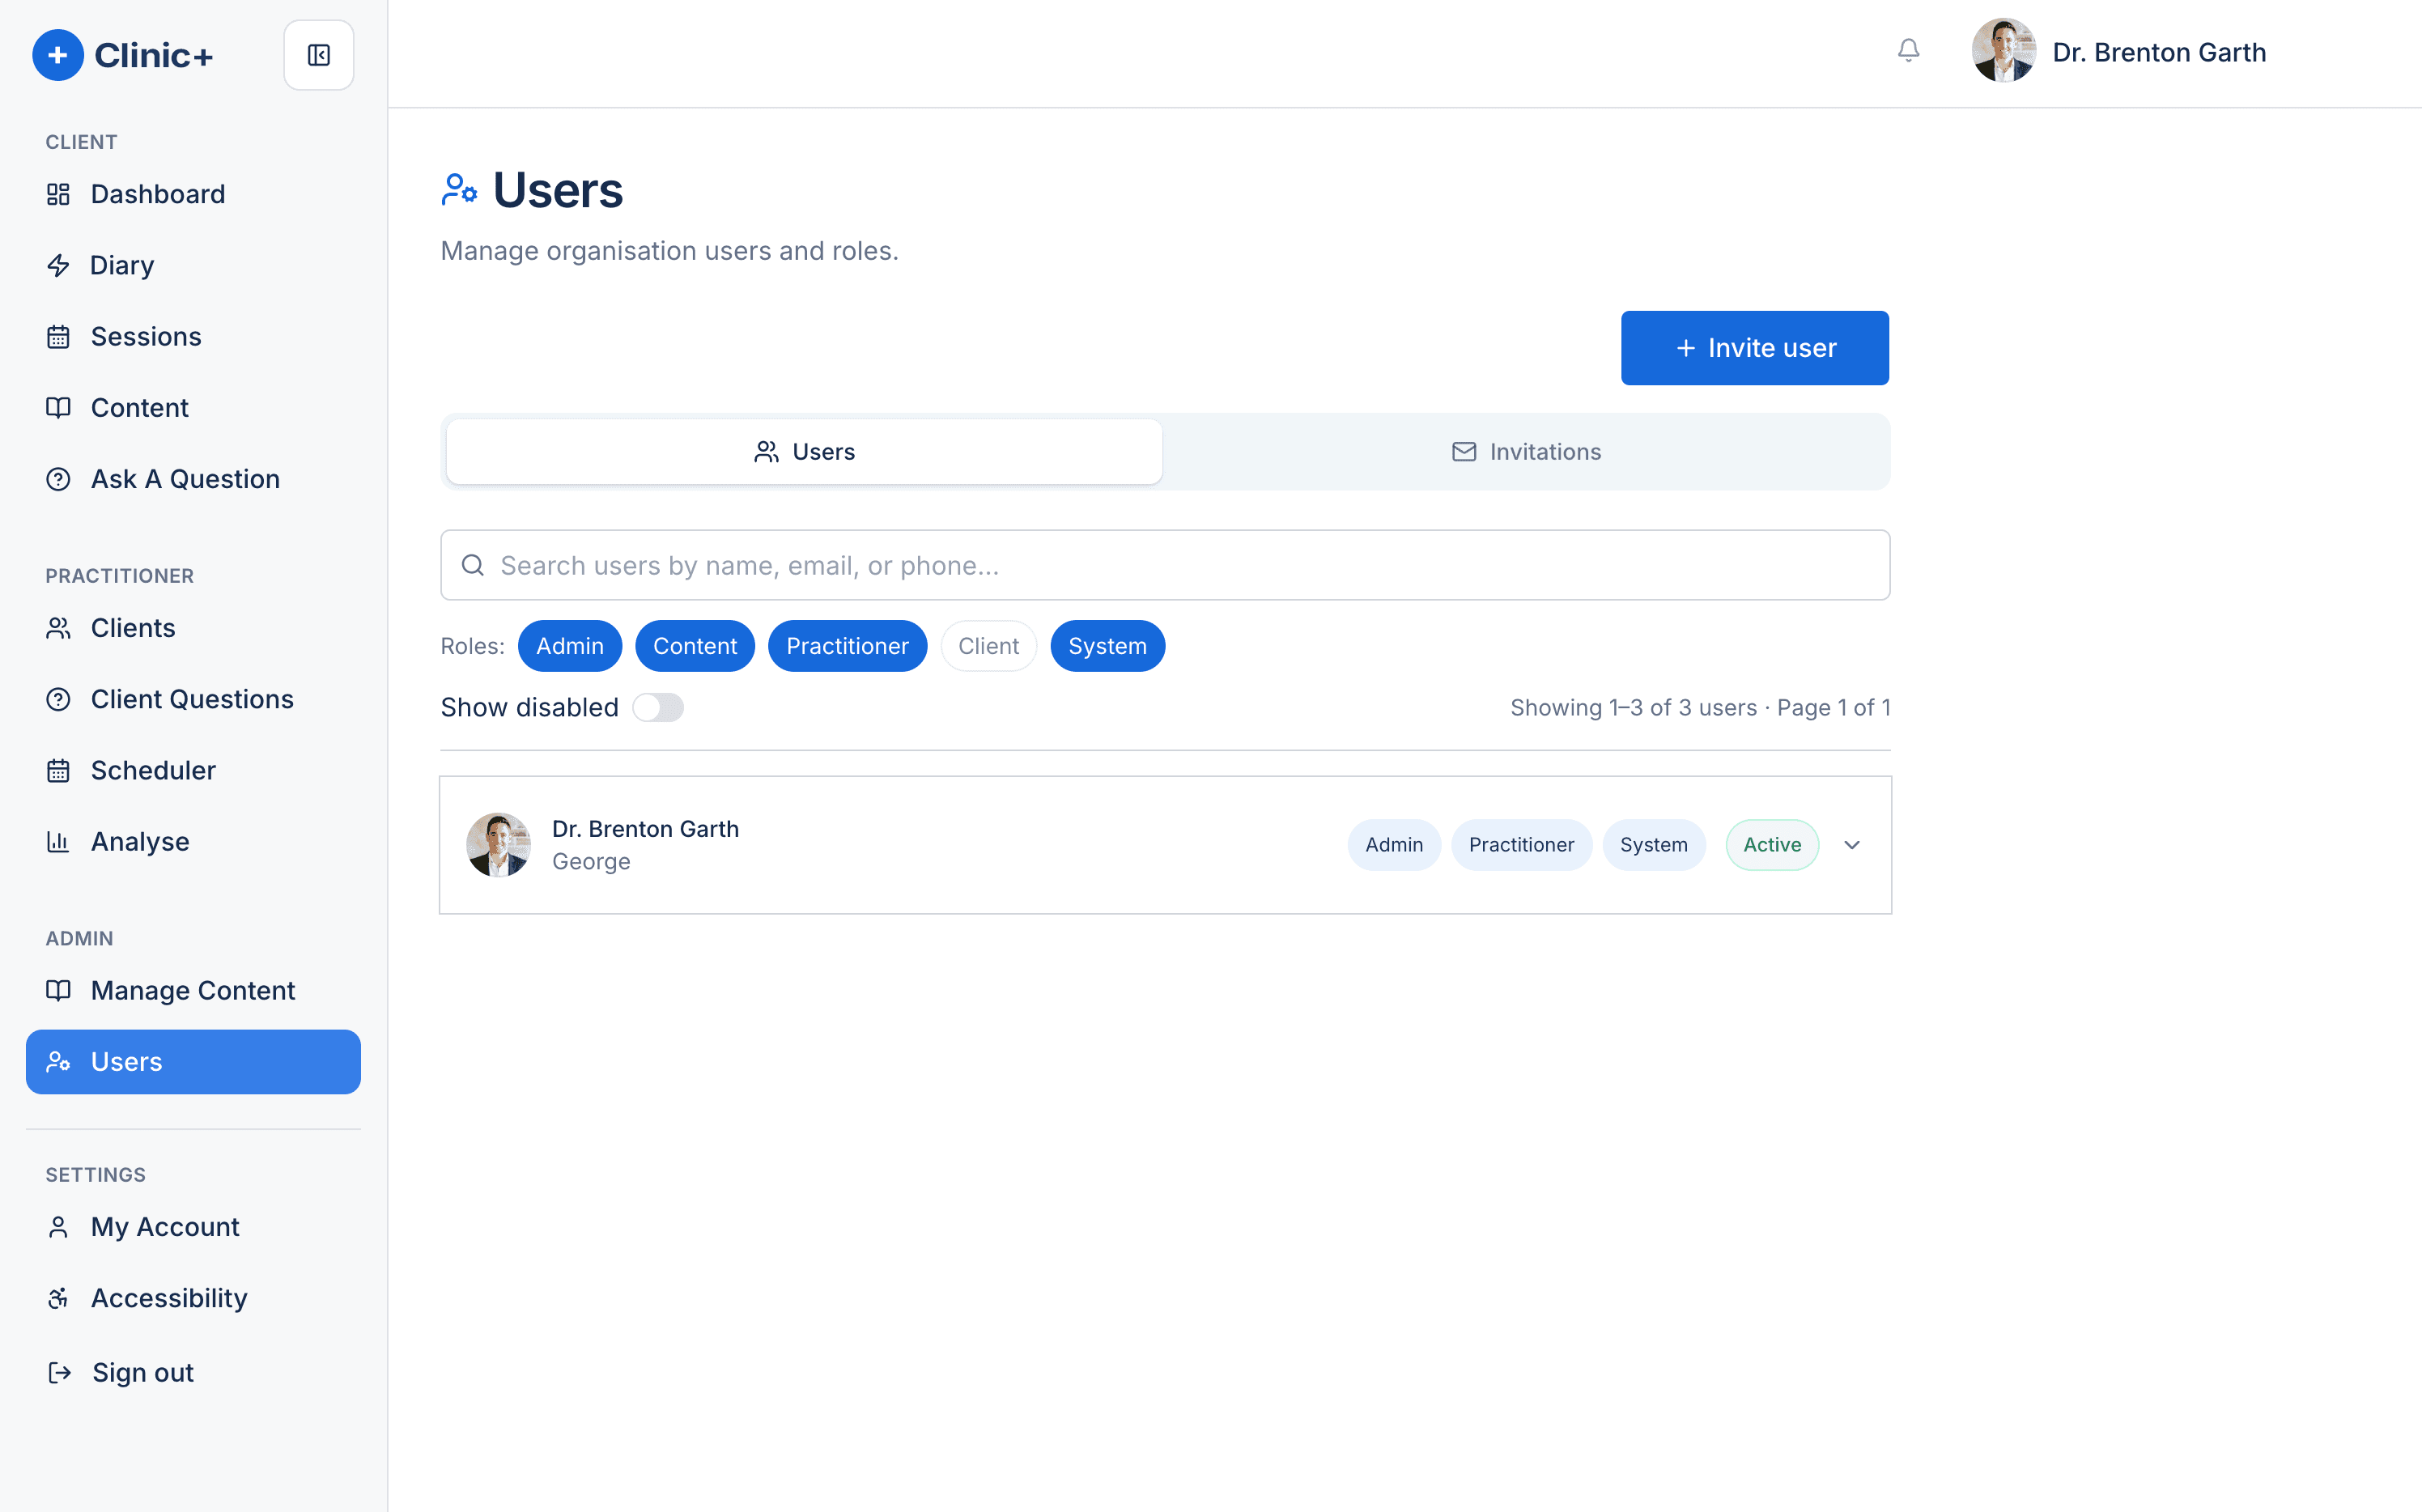Click the Scheduler calendar icon
Screen dimensions: 2422x1512
pos(58,771)
